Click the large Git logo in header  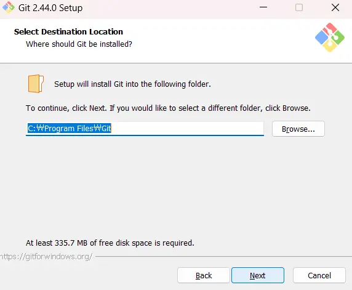[330, 38]
